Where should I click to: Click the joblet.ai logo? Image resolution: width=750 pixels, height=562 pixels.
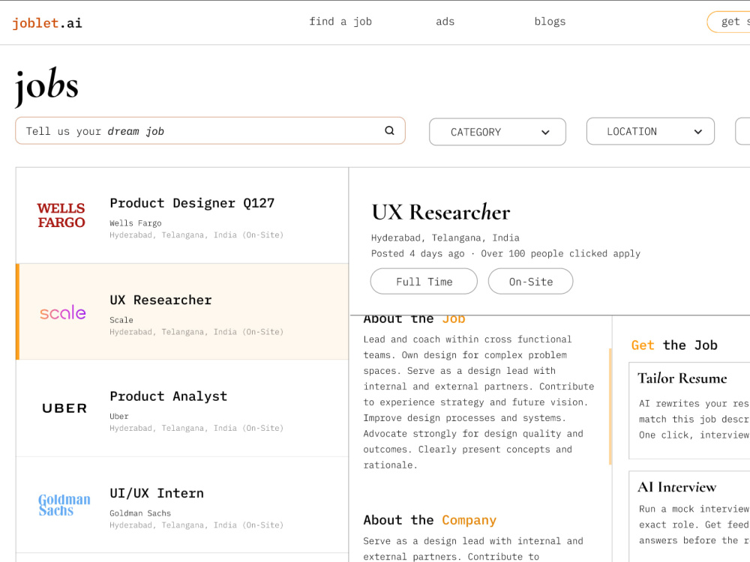46,22
